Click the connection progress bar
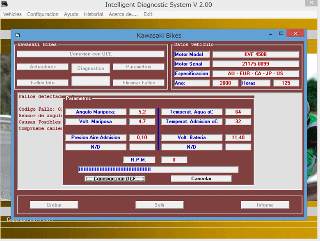The image size is (320, 241). click(x=158, y=169)
